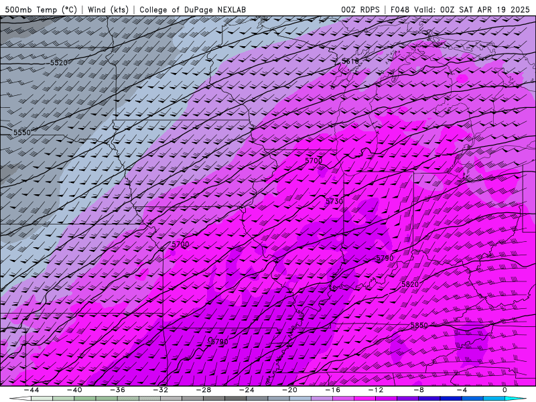This screenshot has height=402, width=536.
Task: Click the 5520 height contour label
Action: click(x=58, y=62)
